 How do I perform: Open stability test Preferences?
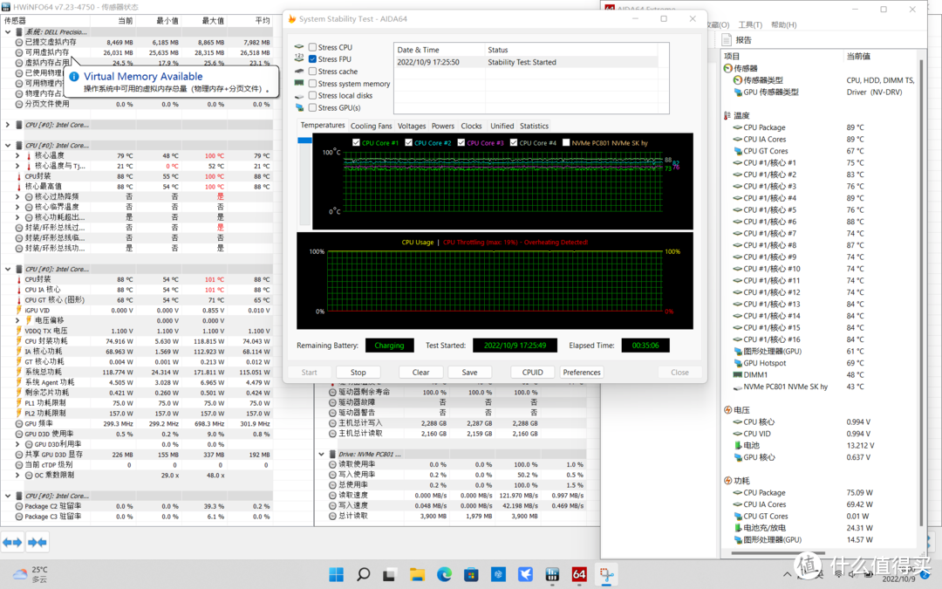click(x=582, y=372)
